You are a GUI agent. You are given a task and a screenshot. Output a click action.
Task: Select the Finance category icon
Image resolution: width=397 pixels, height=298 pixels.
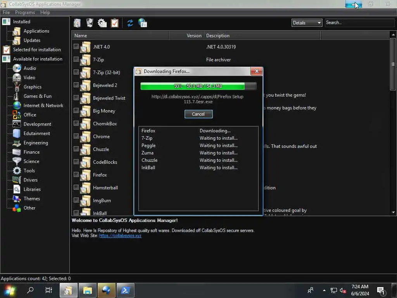pyautogui.click(x=17, y=152)
